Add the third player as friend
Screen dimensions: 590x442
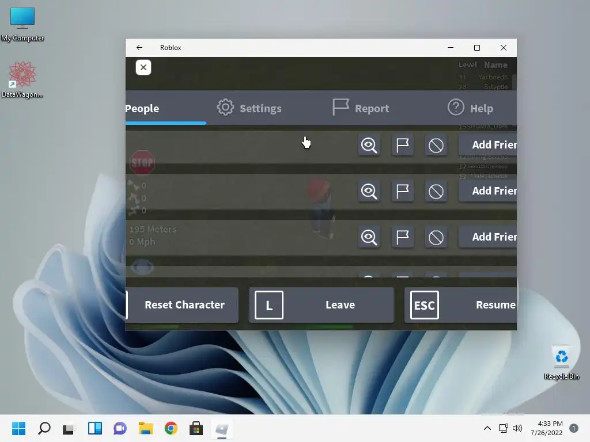(x=487, y=237)
